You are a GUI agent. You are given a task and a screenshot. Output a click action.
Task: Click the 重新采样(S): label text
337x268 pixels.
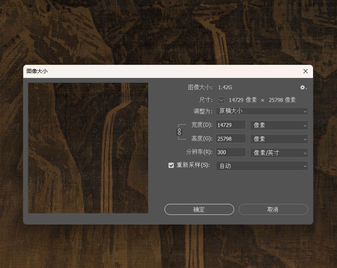click(x=193, y=165)
